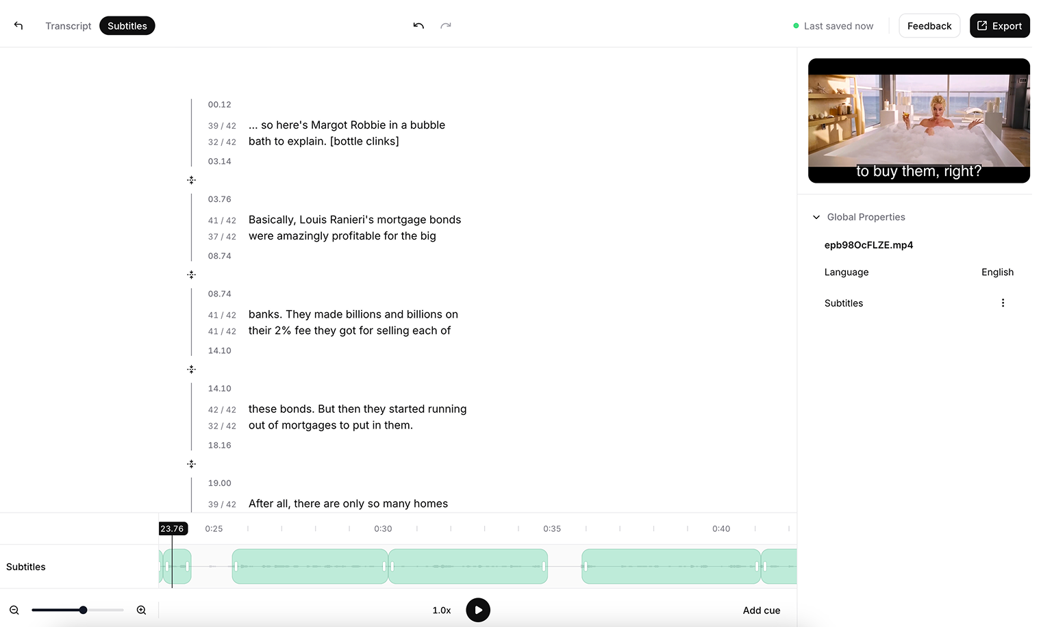Undo the last edit
The width and height of the screenshot is (1041, 627).
(x=418, y=26)
